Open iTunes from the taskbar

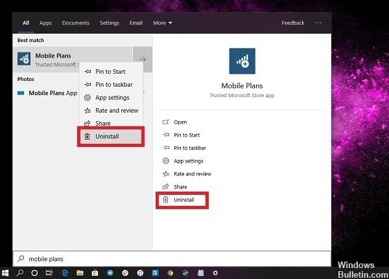coord(140,273)
